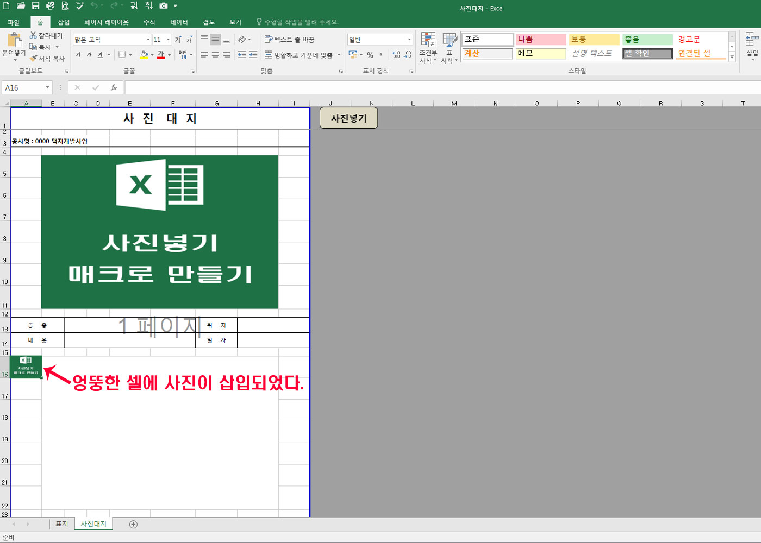Image resolution: width=761 pixels, height=543 pixels.
Task: Expand the cell styles gallery
Action: coord(732,56)
